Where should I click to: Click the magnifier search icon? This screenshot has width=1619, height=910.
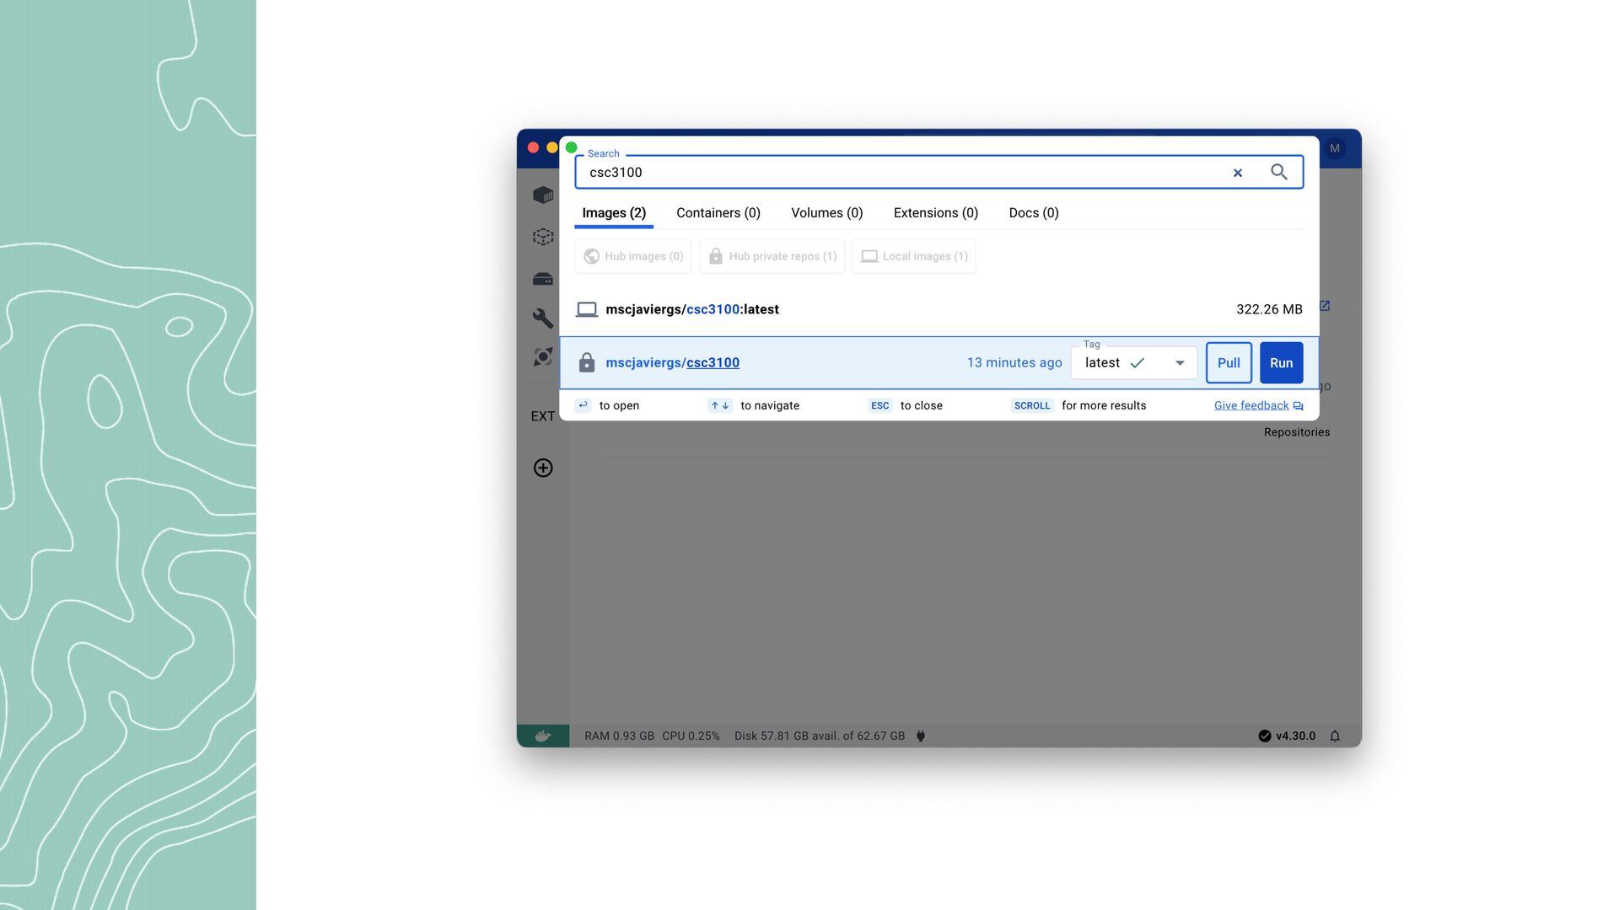1279,172
